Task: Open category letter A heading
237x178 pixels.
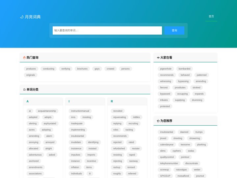Action: coord(28,102)
